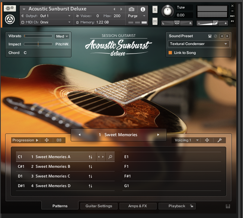Click swap arrows icon on Sweet Memories A
The width and height of the screenshot is (243, 218).
point(90,157)
